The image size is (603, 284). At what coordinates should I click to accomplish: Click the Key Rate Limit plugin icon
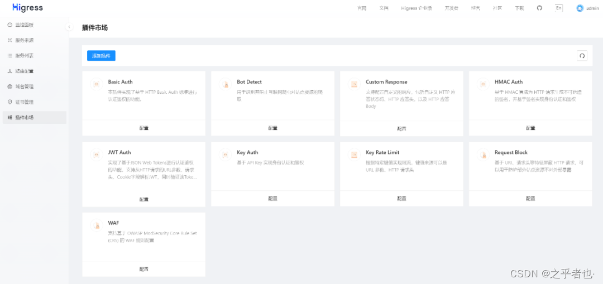click(x=354, y=155)
